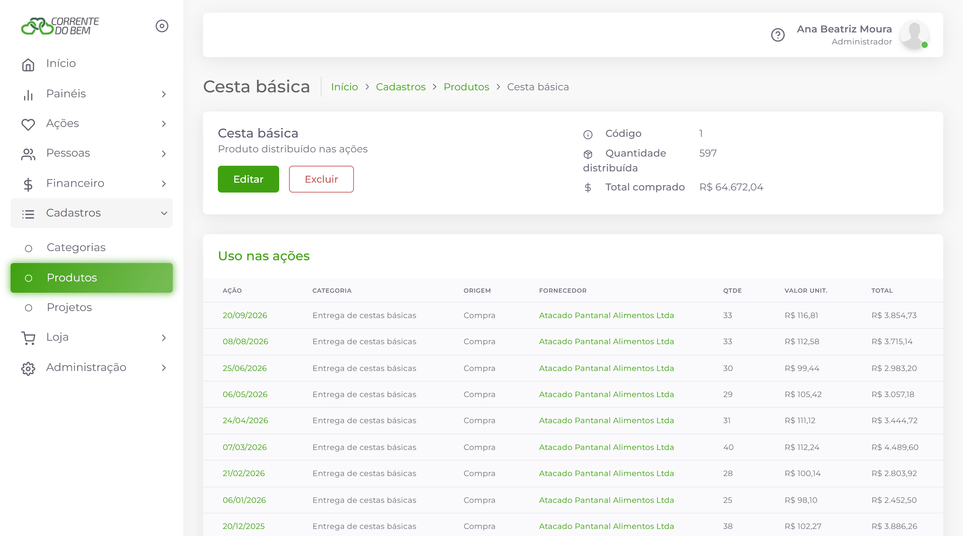The width and height of the screenshot is (963, 536).
Task: Click the Financeiro dollar icon
Action: pos(28,184)
